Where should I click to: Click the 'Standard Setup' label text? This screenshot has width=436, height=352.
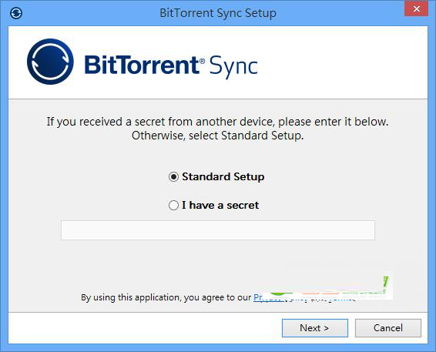pos(223,177)
